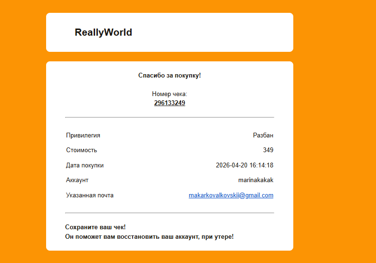The height and width of the screenshot is (263, 376).
Task: Select the purchase date 2026-04-20 16:14:18
Action: coord(244,166)
